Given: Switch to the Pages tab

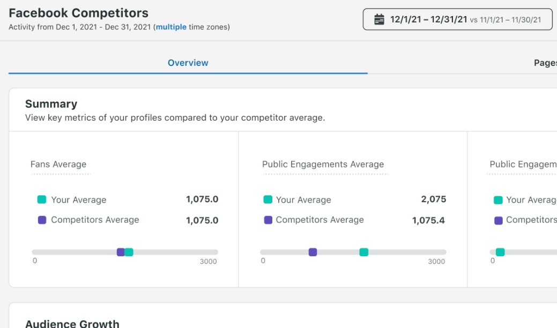Looking at the screenshot, I should click(x=545, y=63).
